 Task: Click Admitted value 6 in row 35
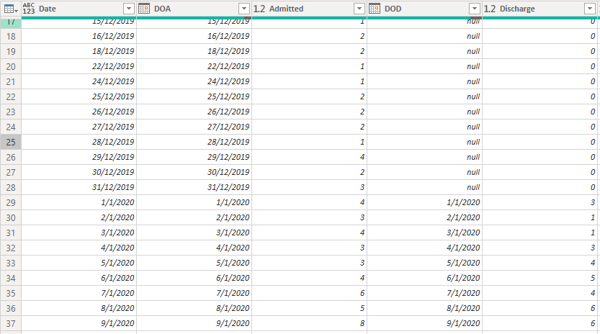[x=309, y=293]
